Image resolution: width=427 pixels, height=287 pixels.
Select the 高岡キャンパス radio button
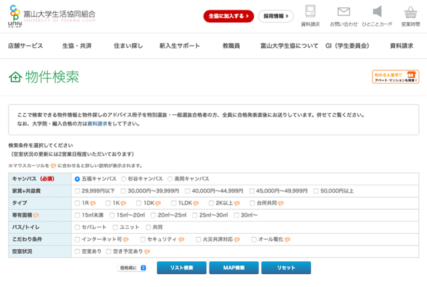coord(170,179)
